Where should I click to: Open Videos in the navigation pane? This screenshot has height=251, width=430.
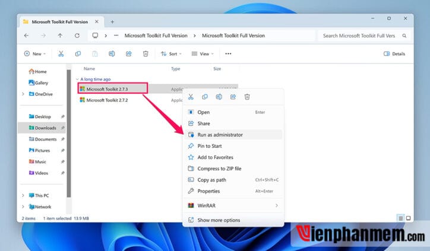point(39,173)
